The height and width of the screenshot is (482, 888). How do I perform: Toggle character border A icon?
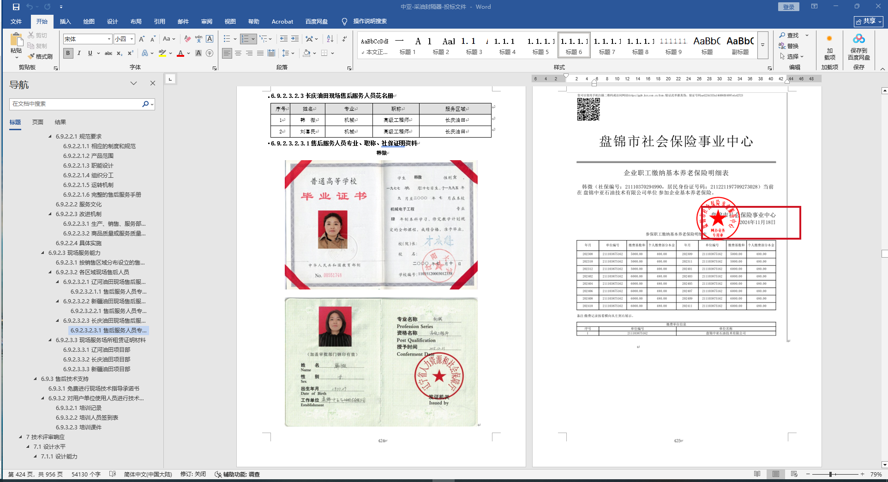[210, 39]
